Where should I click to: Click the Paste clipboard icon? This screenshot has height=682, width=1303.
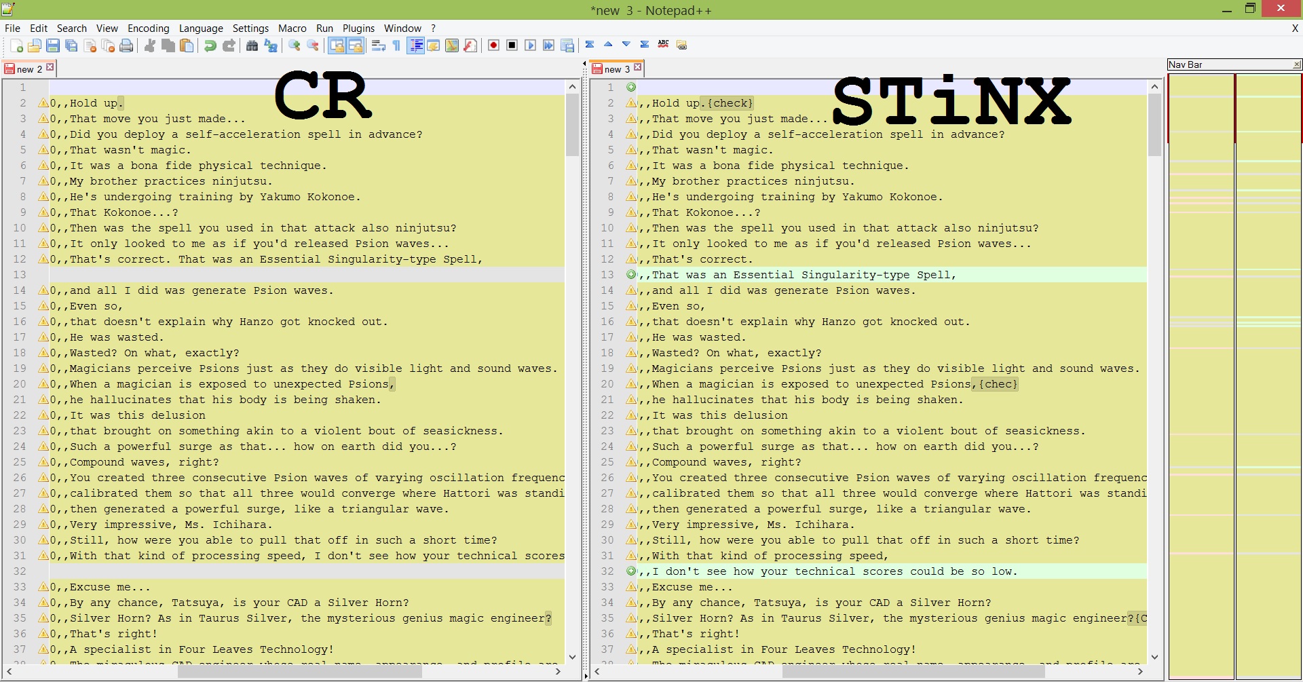point(187,45)
